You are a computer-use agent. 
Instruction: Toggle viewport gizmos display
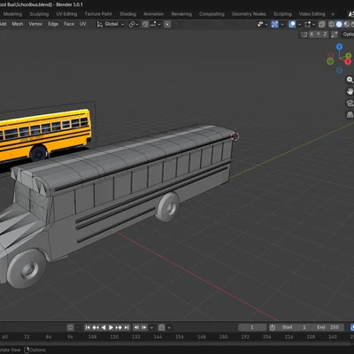pos(274,24)
